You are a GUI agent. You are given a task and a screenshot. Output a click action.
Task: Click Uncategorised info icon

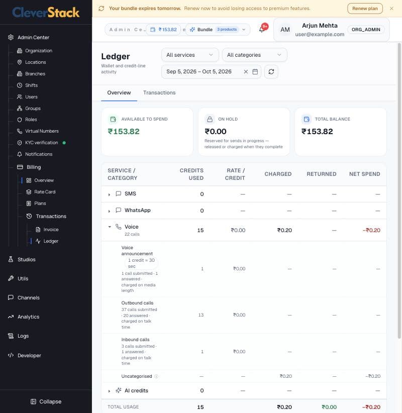pyautogui.click(x=156, y=376)
